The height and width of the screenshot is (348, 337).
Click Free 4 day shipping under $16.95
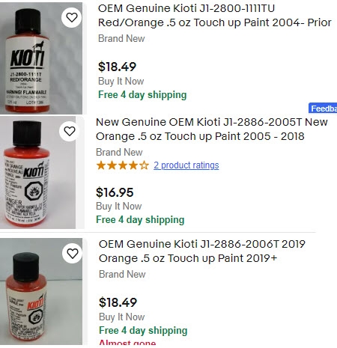[140, 220]
